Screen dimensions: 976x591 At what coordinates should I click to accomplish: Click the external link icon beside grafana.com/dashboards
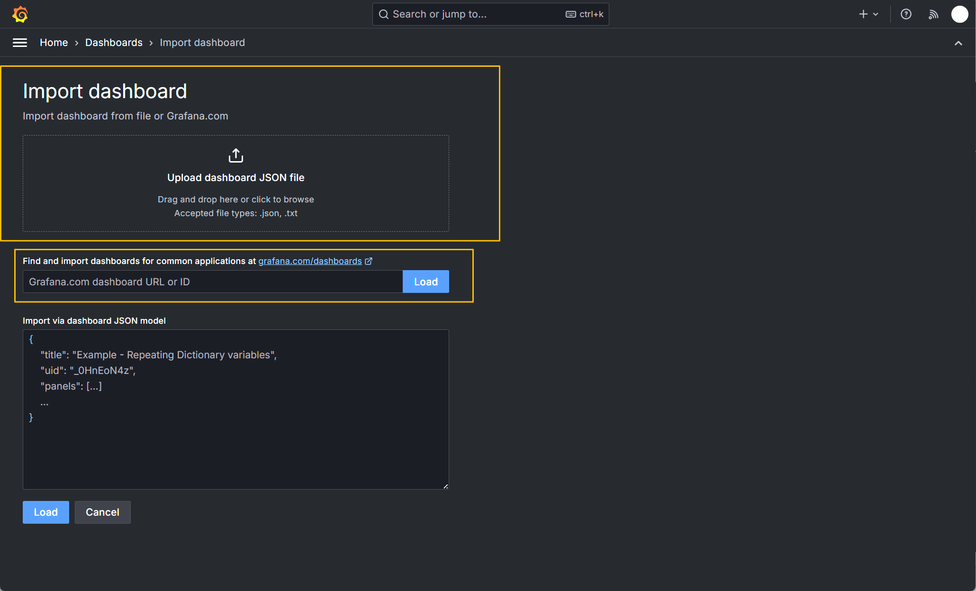tap(369, 261)
